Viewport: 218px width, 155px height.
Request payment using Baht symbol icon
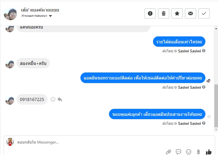[198, 152]
